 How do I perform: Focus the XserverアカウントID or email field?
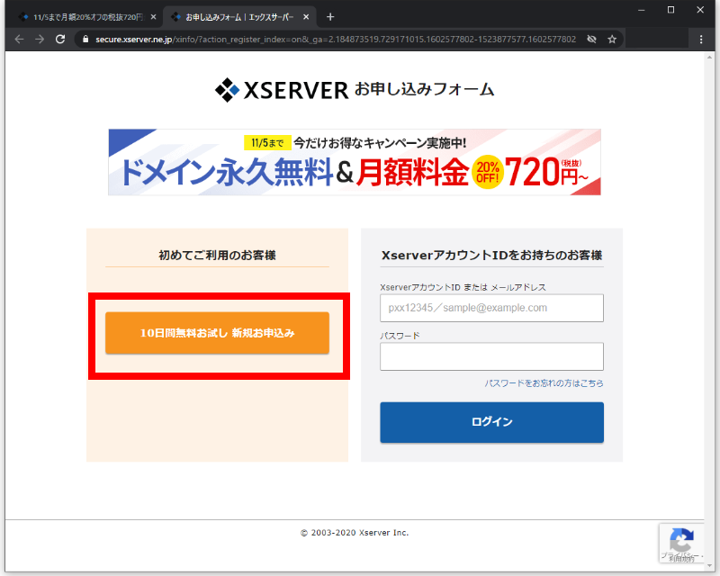pyautogui.click(x=491, y=308)
